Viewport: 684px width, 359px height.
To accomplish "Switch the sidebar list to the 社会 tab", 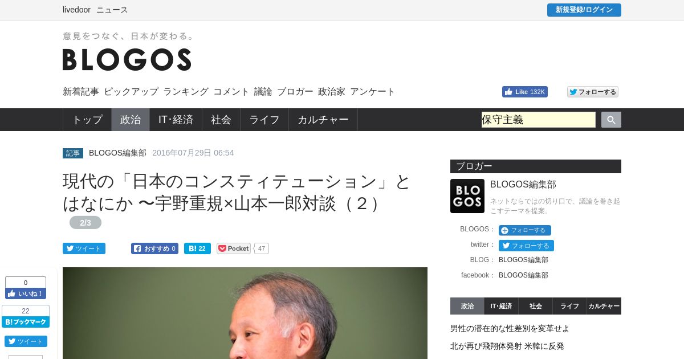I will point(536,306).
